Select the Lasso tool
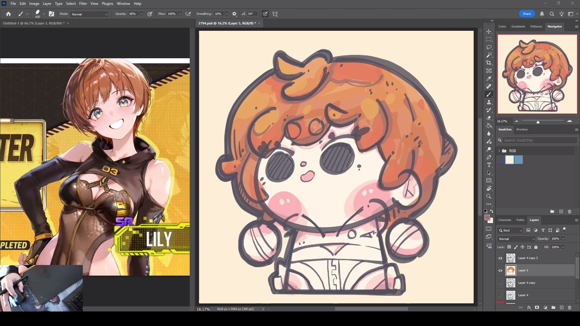 (x=489, y=47)
